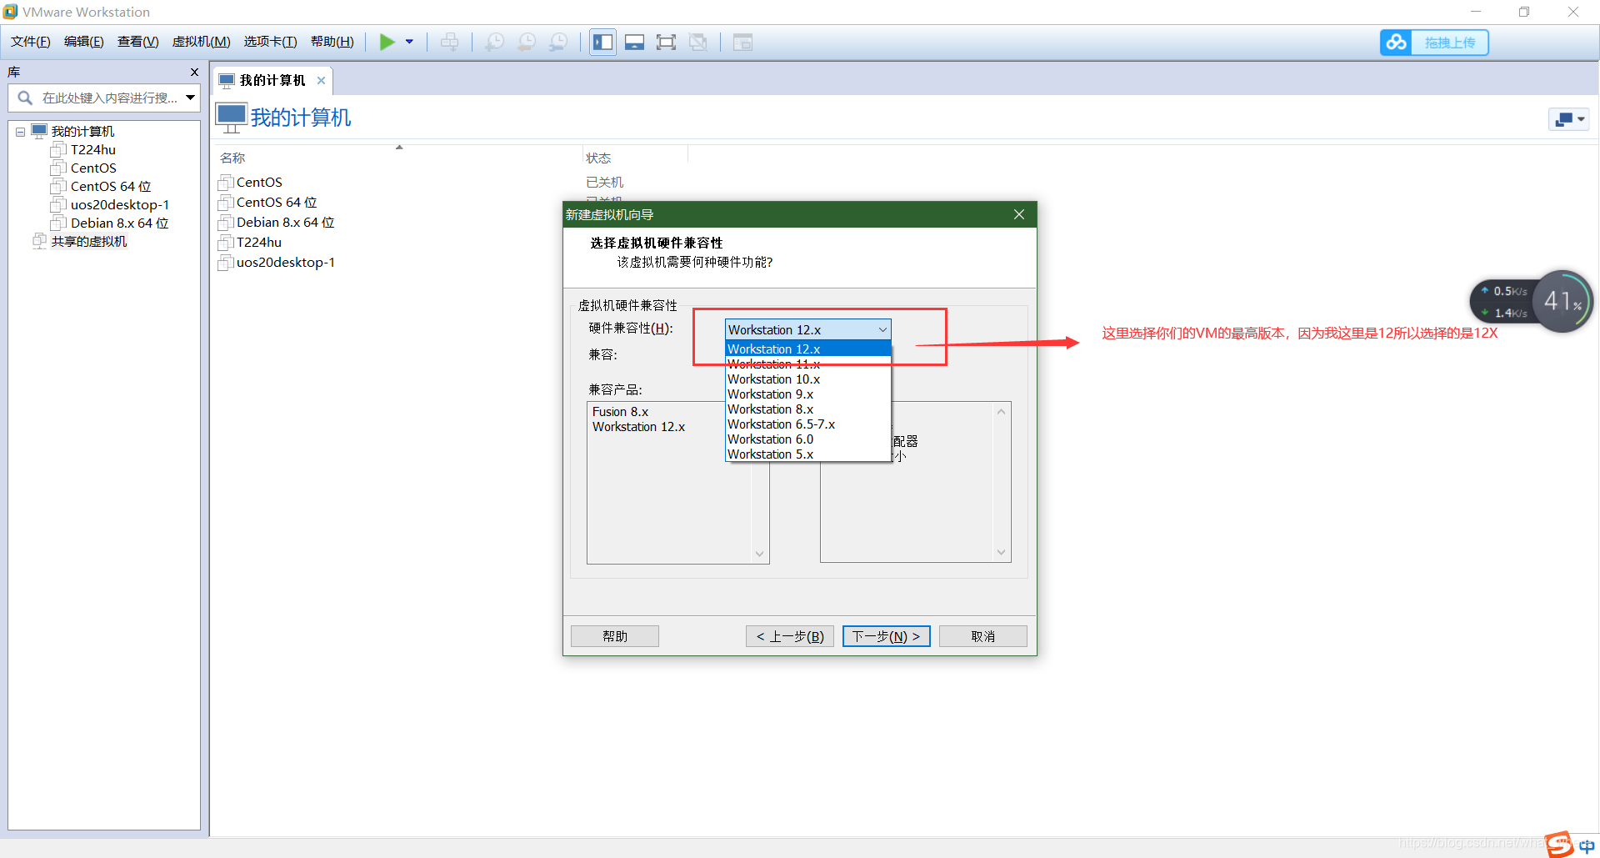The width and height of the screenshot is (1600, 858).
Task: Click the 下一步(N) next button
Action: coord(886,636)
